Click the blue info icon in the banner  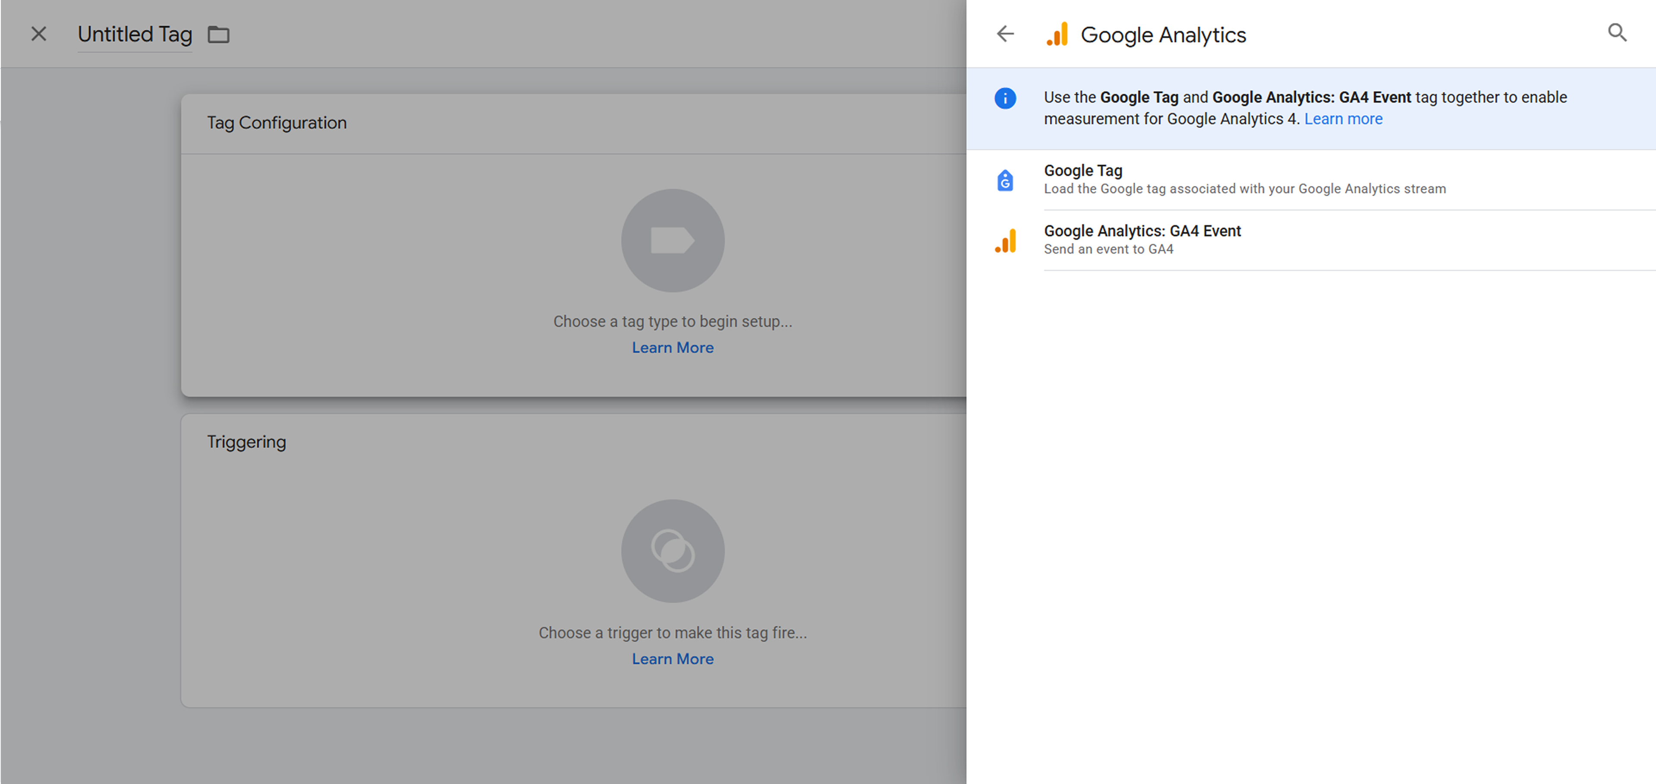1005,98
